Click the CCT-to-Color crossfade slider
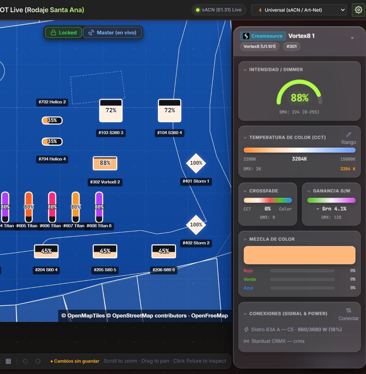The image size is (366, 374). coord(268,200)
